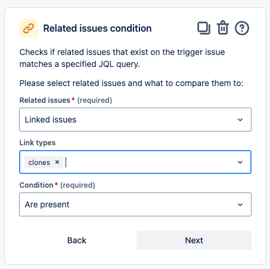Delete the Related issues condition
270x269 pixels.
pos(223,27)
